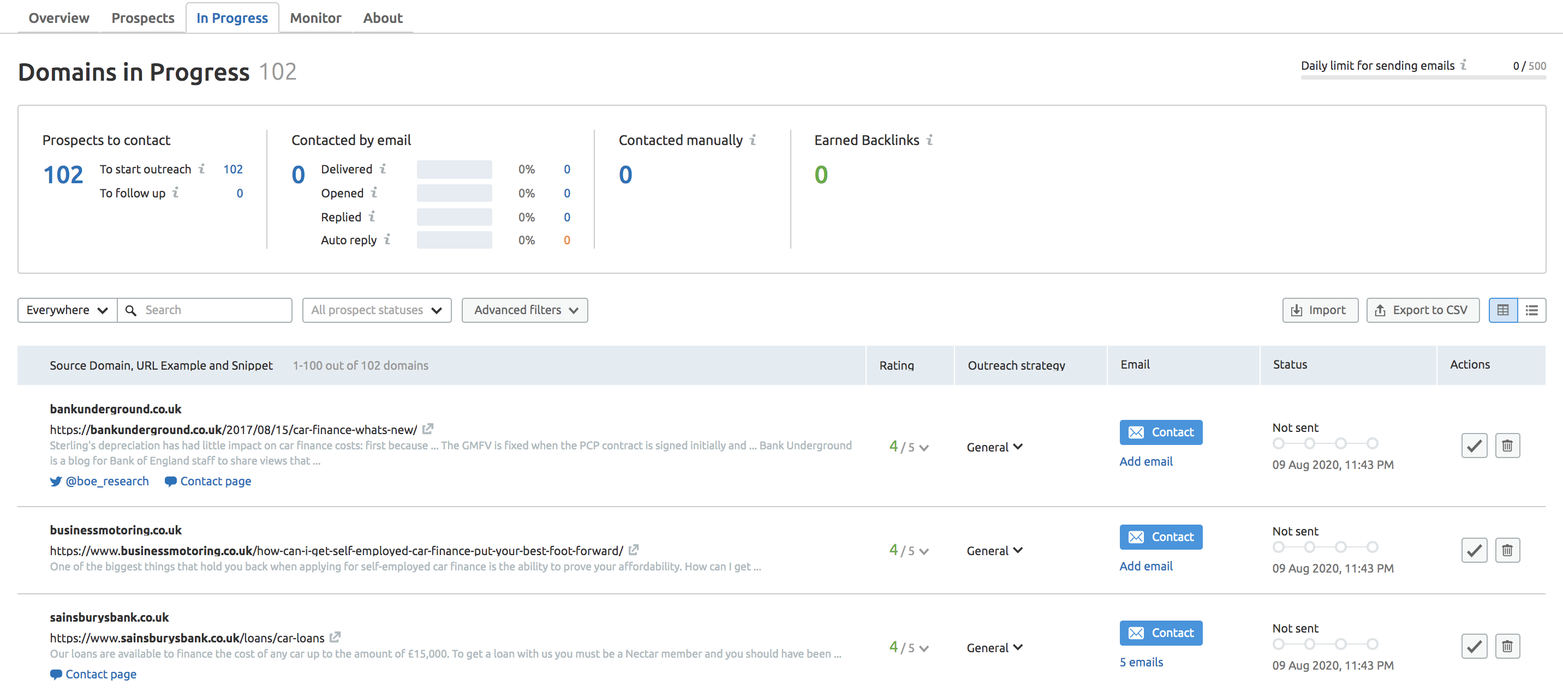
Task: Open the external link for businessmotoring.co.uk article
Action: pos(634,550)
